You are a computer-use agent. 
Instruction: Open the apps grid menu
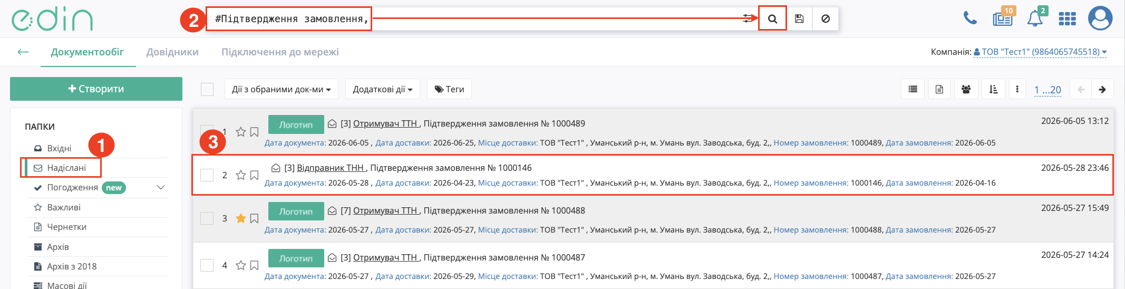(1067, 19)
